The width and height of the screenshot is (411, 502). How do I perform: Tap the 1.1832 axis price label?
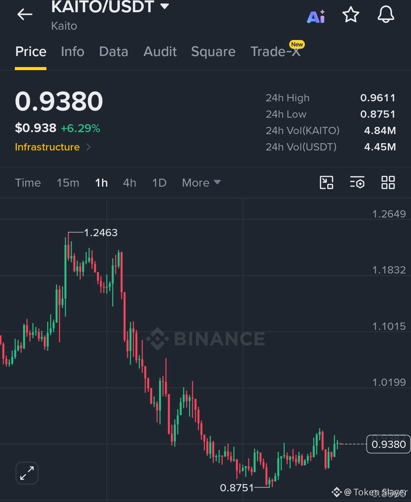389,270
